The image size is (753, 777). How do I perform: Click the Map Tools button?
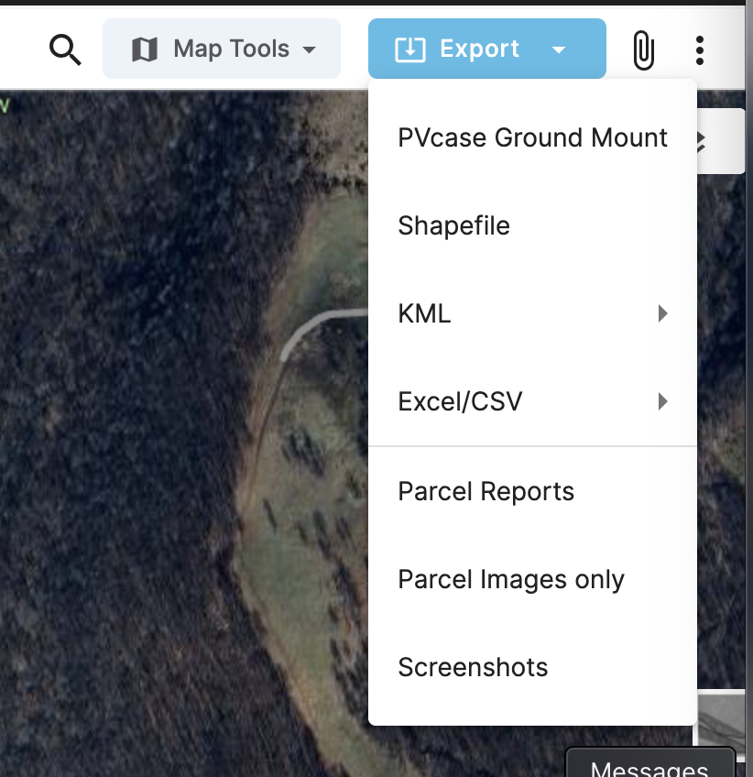[221, 50]
